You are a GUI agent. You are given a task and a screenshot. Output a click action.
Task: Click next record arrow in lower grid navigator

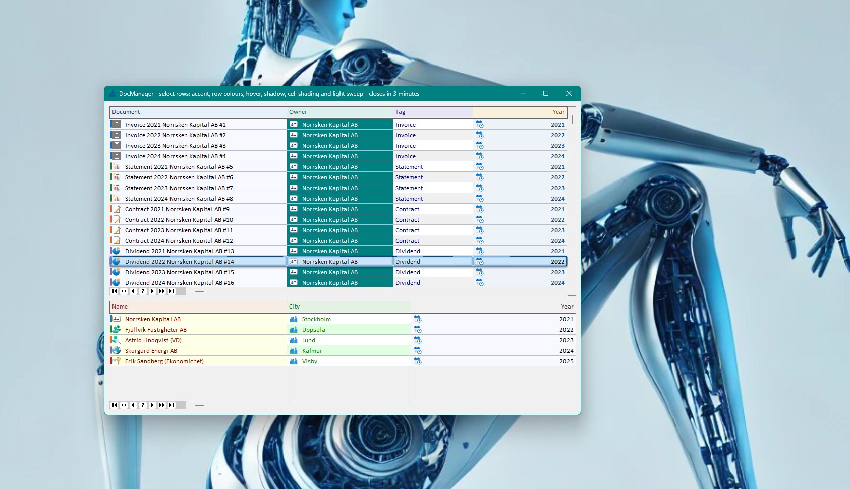[152, 405]
